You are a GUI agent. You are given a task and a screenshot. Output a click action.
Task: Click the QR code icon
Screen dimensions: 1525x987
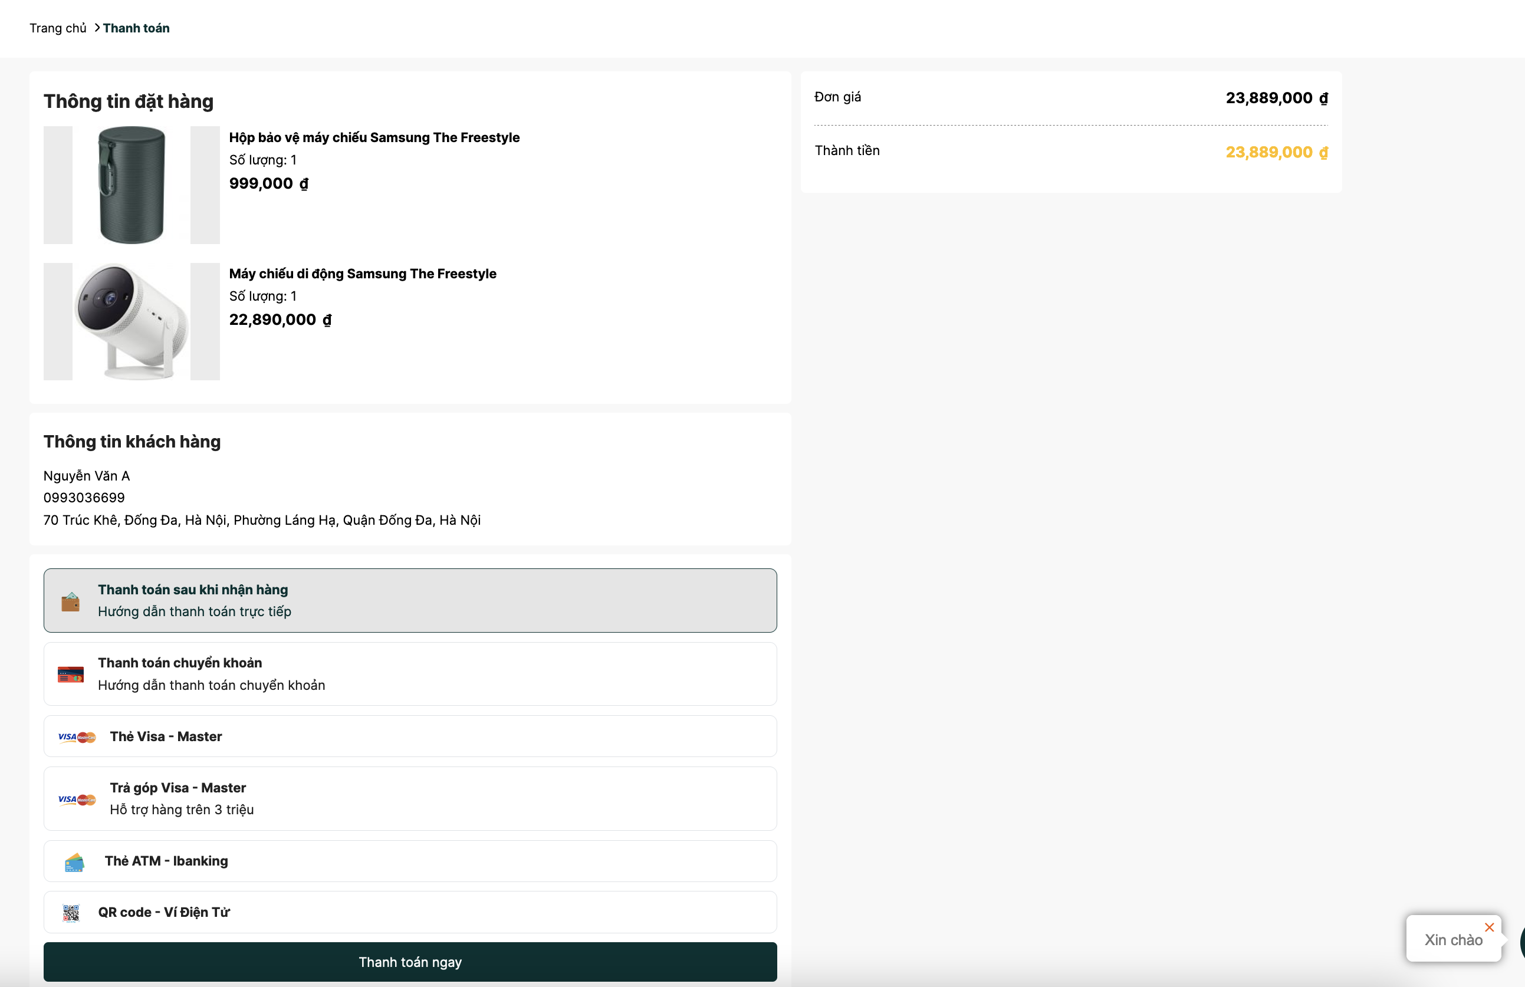click(71, 913)
